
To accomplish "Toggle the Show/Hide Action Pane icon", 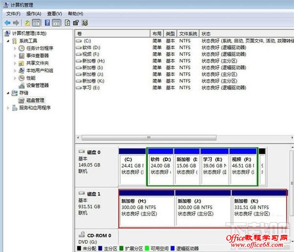I will [x=56, y=23].
